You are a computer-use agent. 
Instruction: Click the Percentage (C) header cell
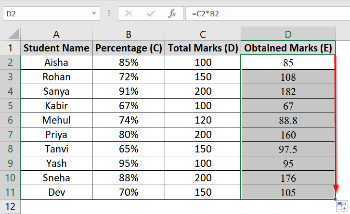pyautogui.click(x=129, y=48)
